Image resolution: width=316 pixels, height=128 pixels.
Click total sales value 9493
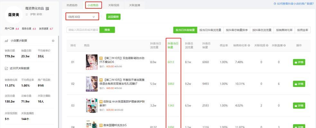coord(205,84)
